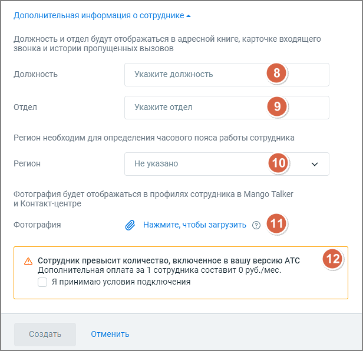Click the 'Регион' field label
Screen dimensions: 363x351
click(x=27, y=163)
